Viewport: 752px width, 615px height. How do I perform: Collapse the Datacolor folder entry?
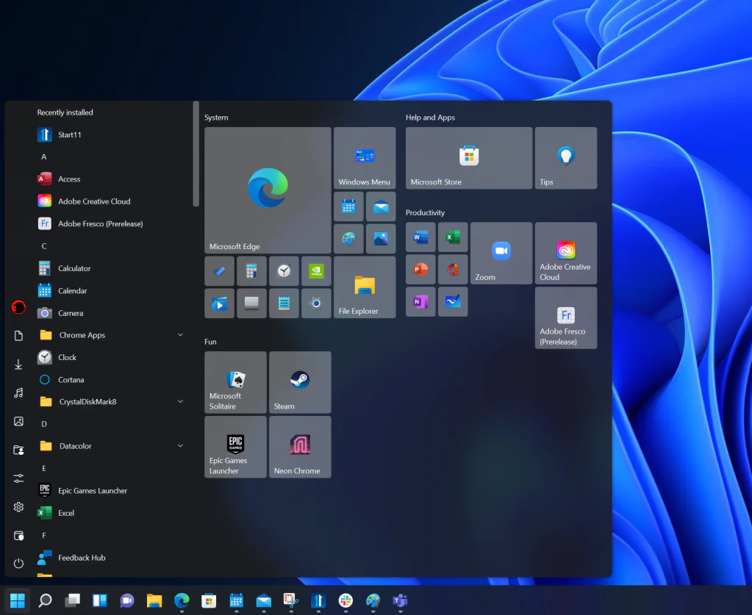pyautogui.click(x=179, y=446)
